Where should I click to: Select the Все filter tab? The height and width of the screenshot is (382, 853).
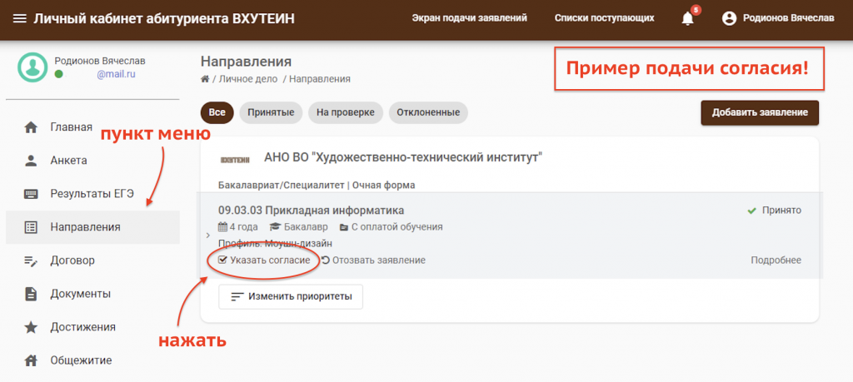tap(217, 112)
